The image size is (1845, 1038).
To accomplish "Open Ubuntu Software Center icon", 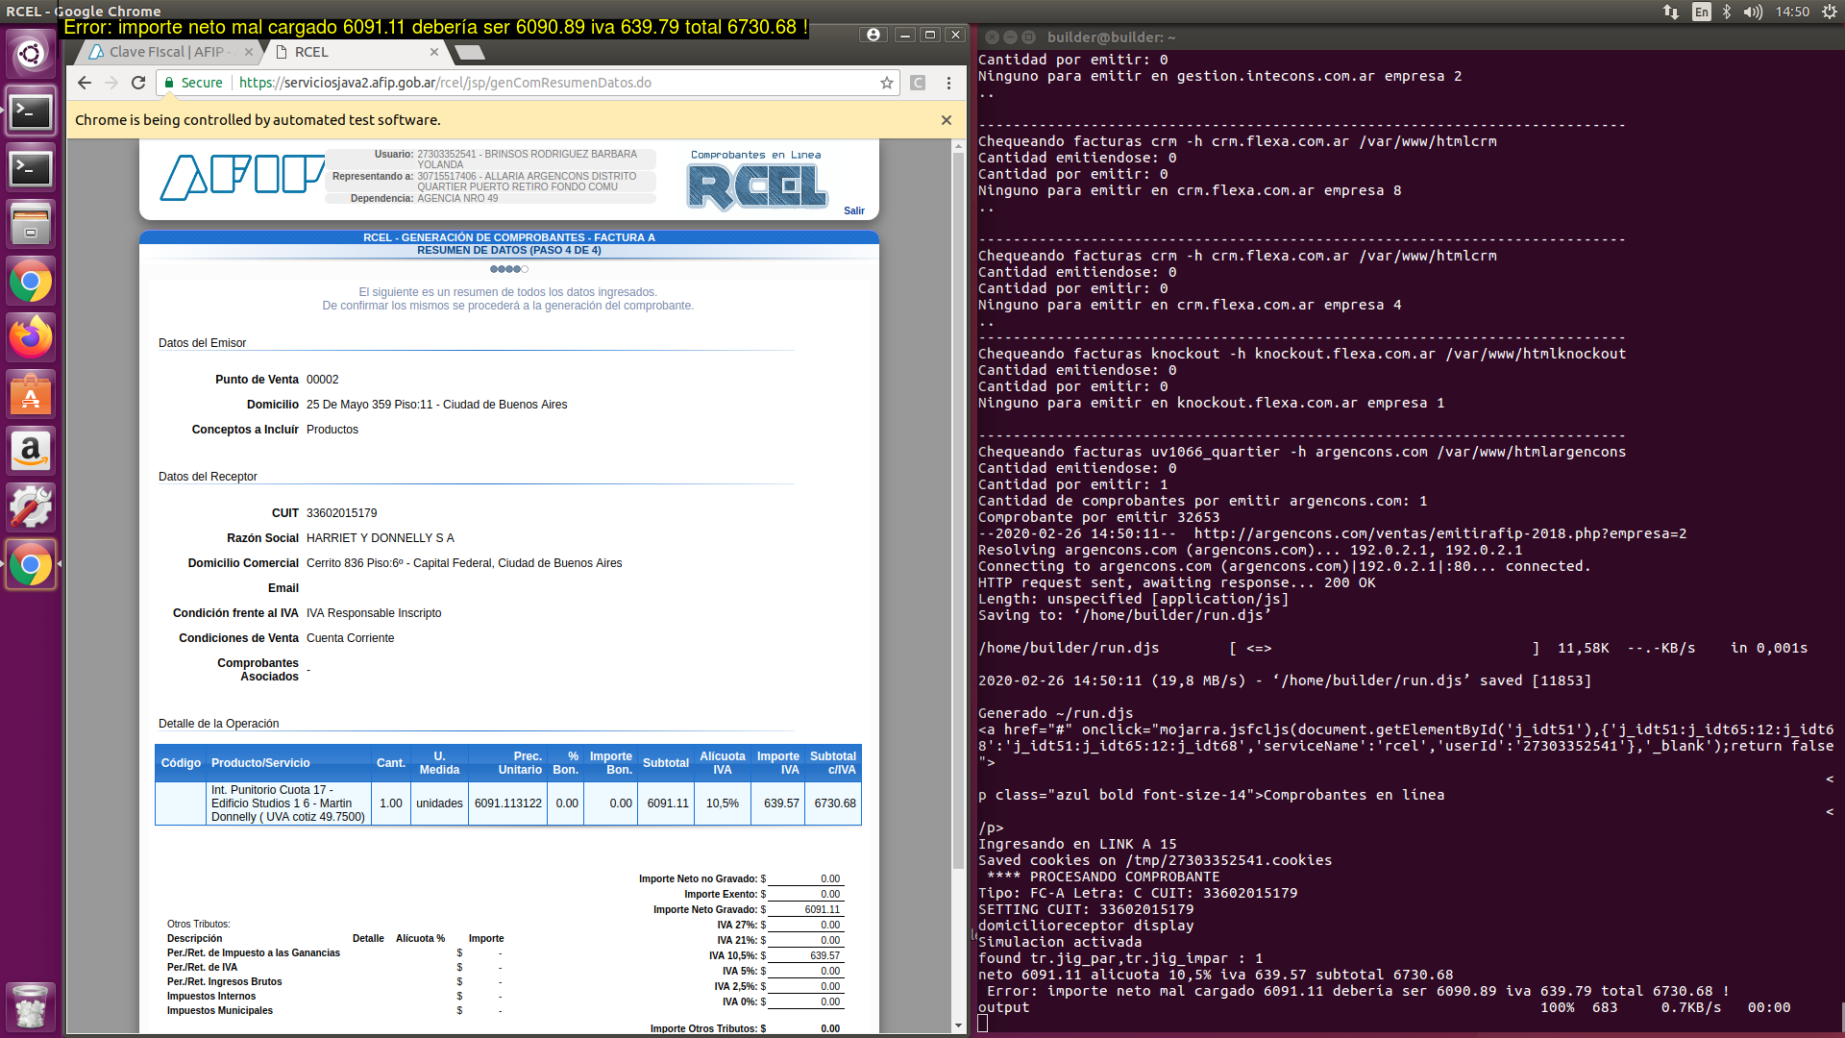I will [x=31, y=394].
